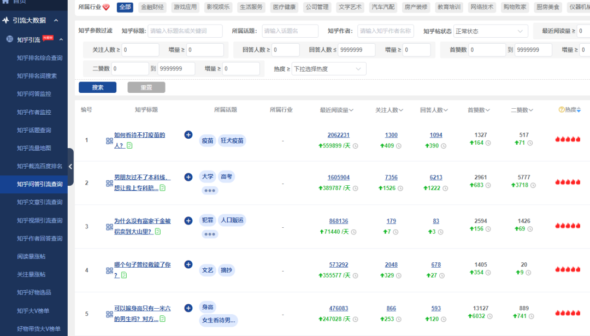This screenshot has height=336, width=590.
Task: Select the 影视娱乐 industry tab
Action: pyautogui.click(x=218, y=7)
